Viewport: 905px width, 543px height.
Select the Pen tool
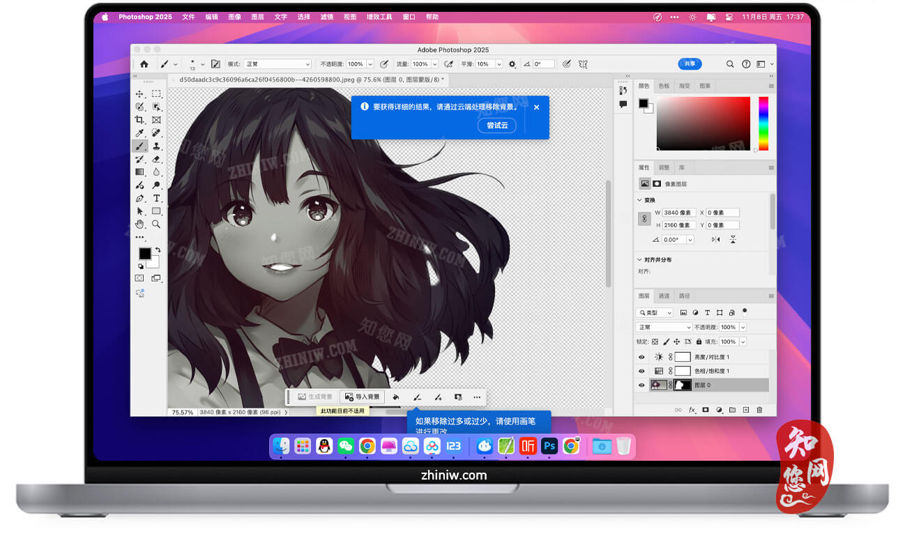[139, 199]
